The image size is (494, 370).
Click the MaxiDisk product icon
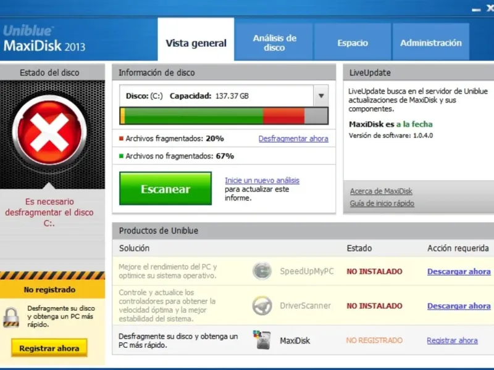tap(262, 340)
